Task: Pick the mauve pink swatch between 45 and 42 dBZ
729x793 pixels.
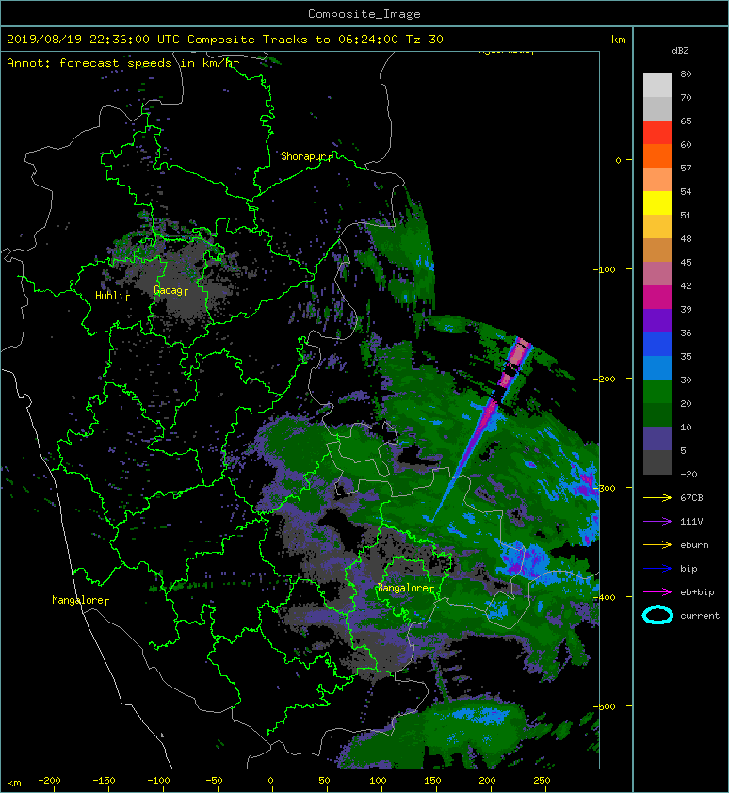Action: 657,274
